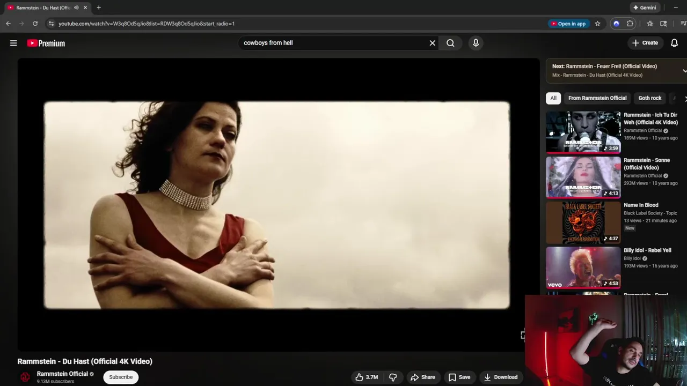
Task: Open the 'Rammstein - Sonne (Official Video)' title
Action: [x=647, y=164]
